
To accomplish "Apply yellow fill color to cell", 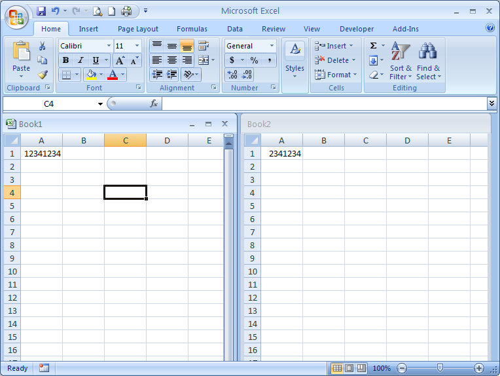I will (91, 75).
